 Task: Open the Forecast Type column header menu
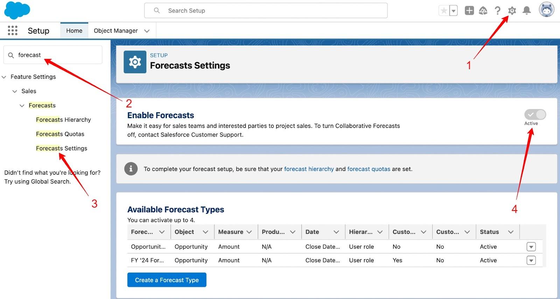click(162, 232)
